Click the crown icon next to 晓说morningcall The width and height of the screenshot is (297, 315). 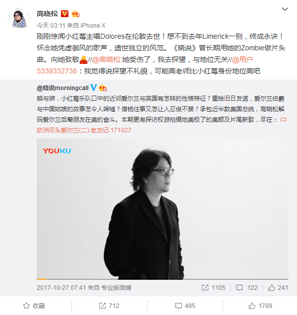coord(103,88)
